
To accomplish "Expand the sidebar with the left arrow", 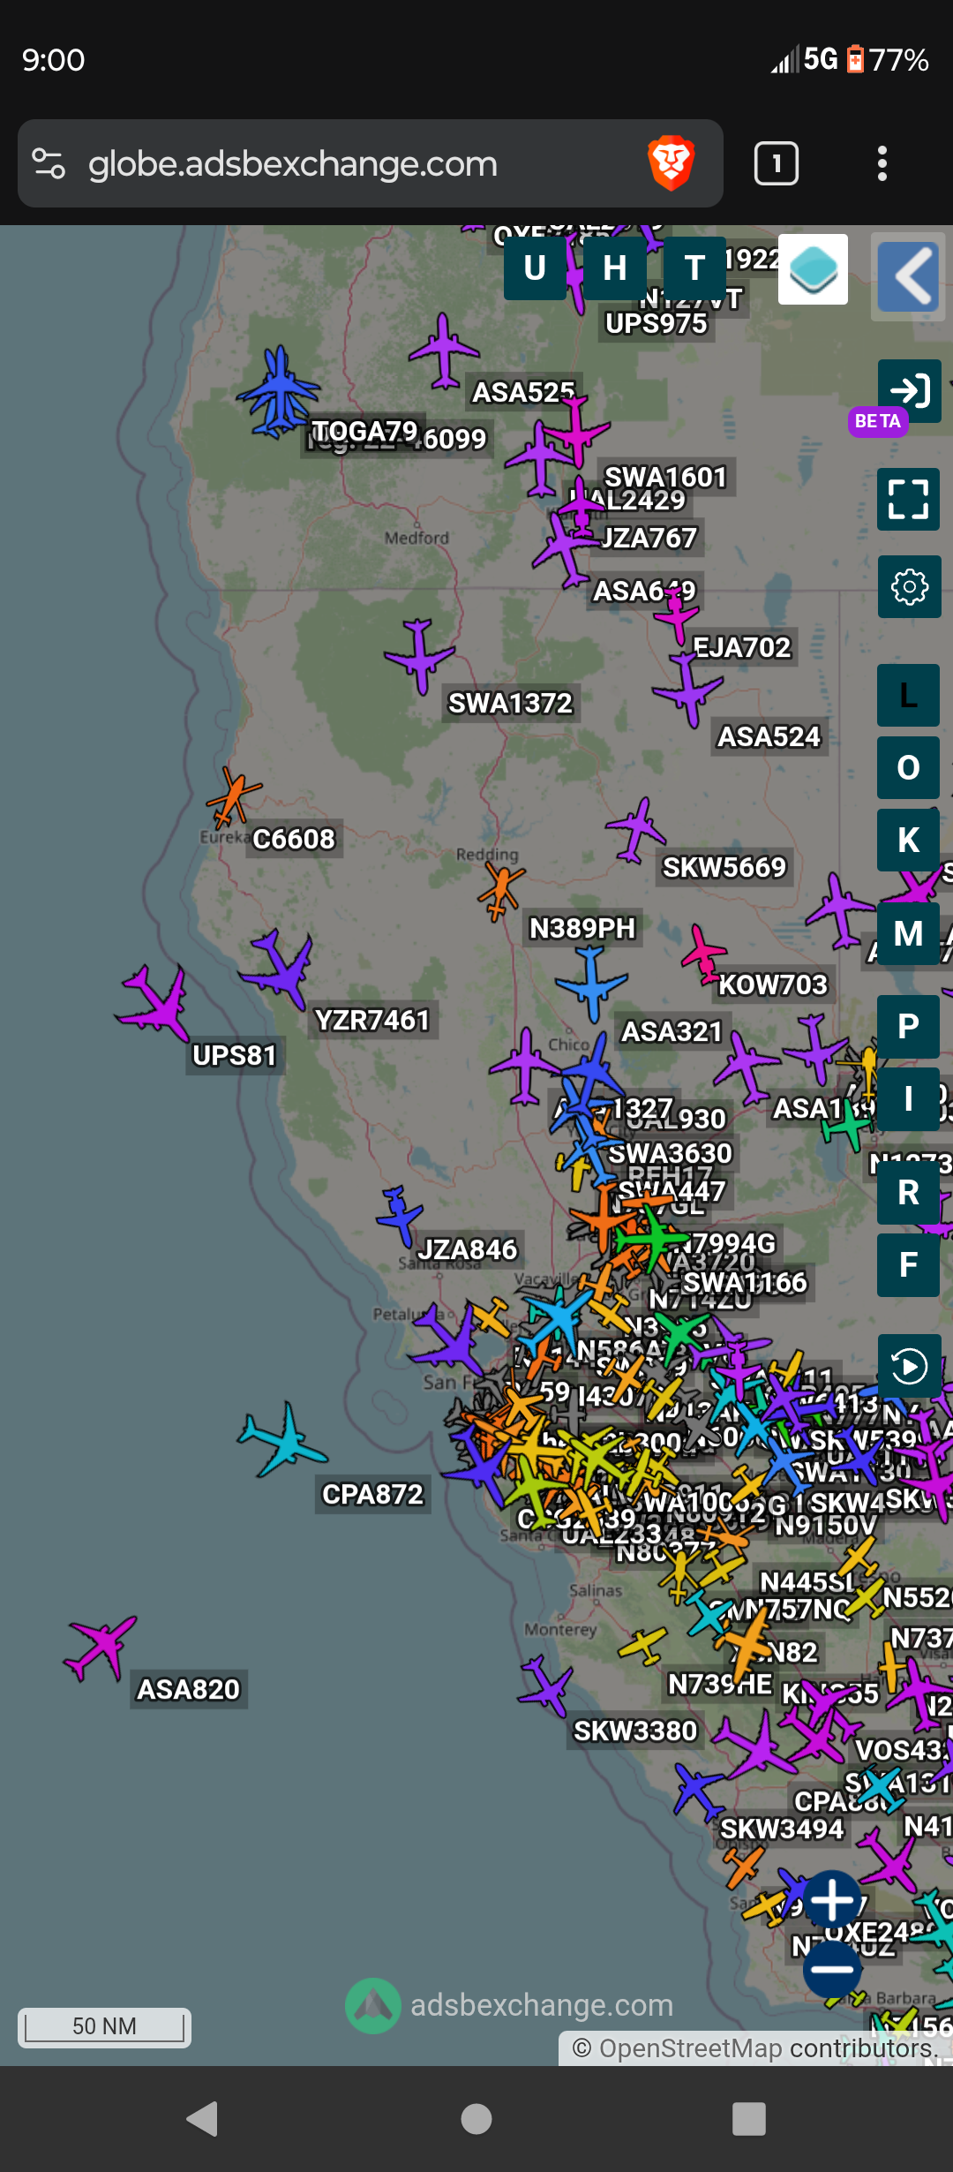I will 908,276.
